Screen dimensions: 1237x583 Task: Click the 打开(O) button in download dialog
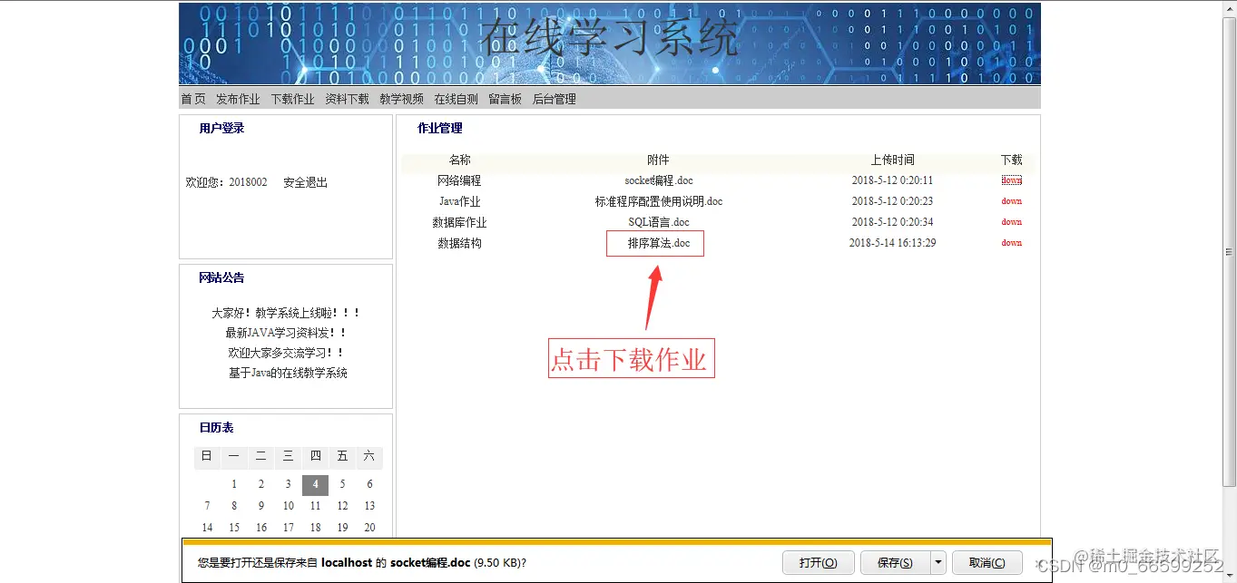coord(818,562)
